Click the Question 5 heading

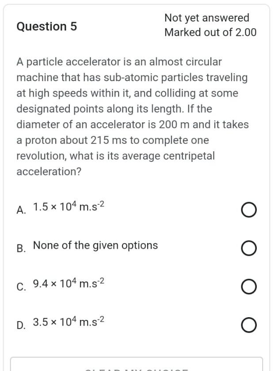pyautogui.click(x=48, y=27)
